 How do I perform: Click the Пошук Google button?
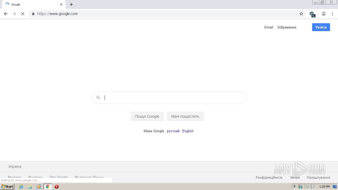pos(147,116)
